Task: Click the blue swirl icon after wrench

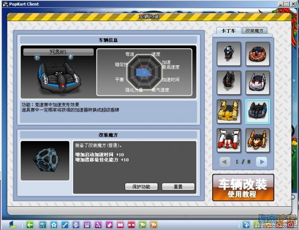Action: click(76, 225)
